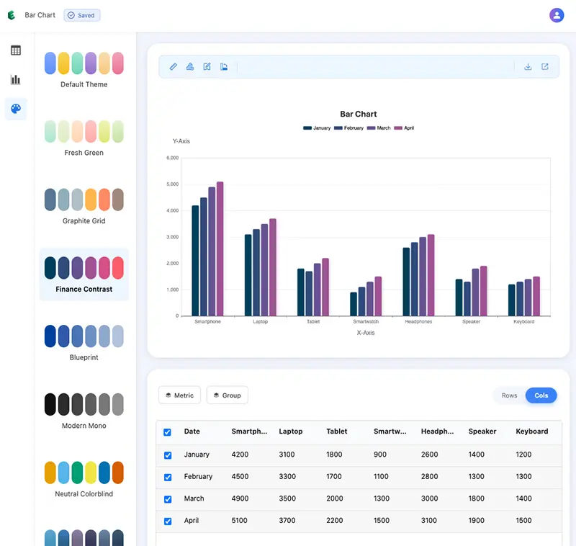This screenshot has height=546, width=576.
Task: Toggle April series in chart legend
Action: pyautogui.click(x=404, y=128)
